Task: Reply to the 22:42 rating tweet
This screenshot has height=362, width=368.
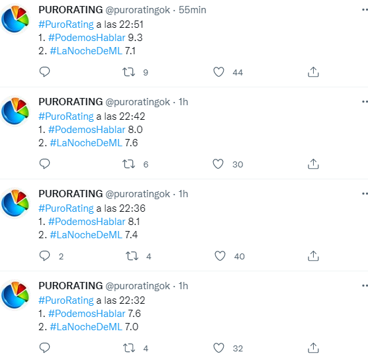Action: (44, 163)
